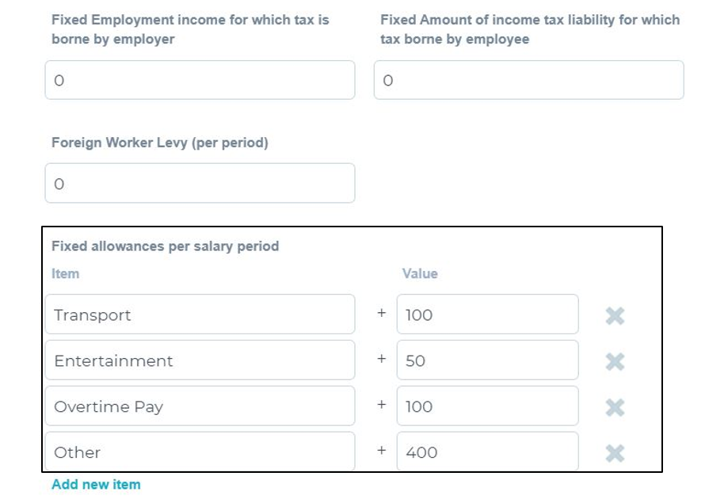Change the Other value of 400
The image size is (705, 499).
[x=488, y=451]
